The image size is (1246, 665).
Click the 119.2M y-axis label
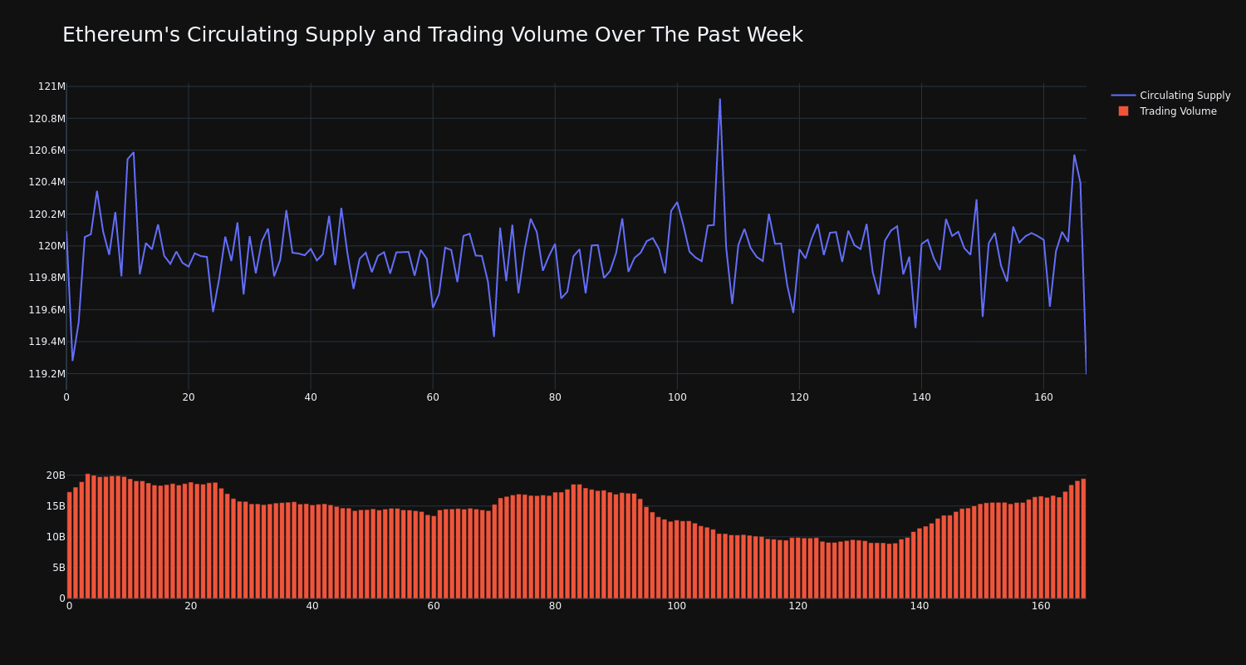tap(47, 374)
